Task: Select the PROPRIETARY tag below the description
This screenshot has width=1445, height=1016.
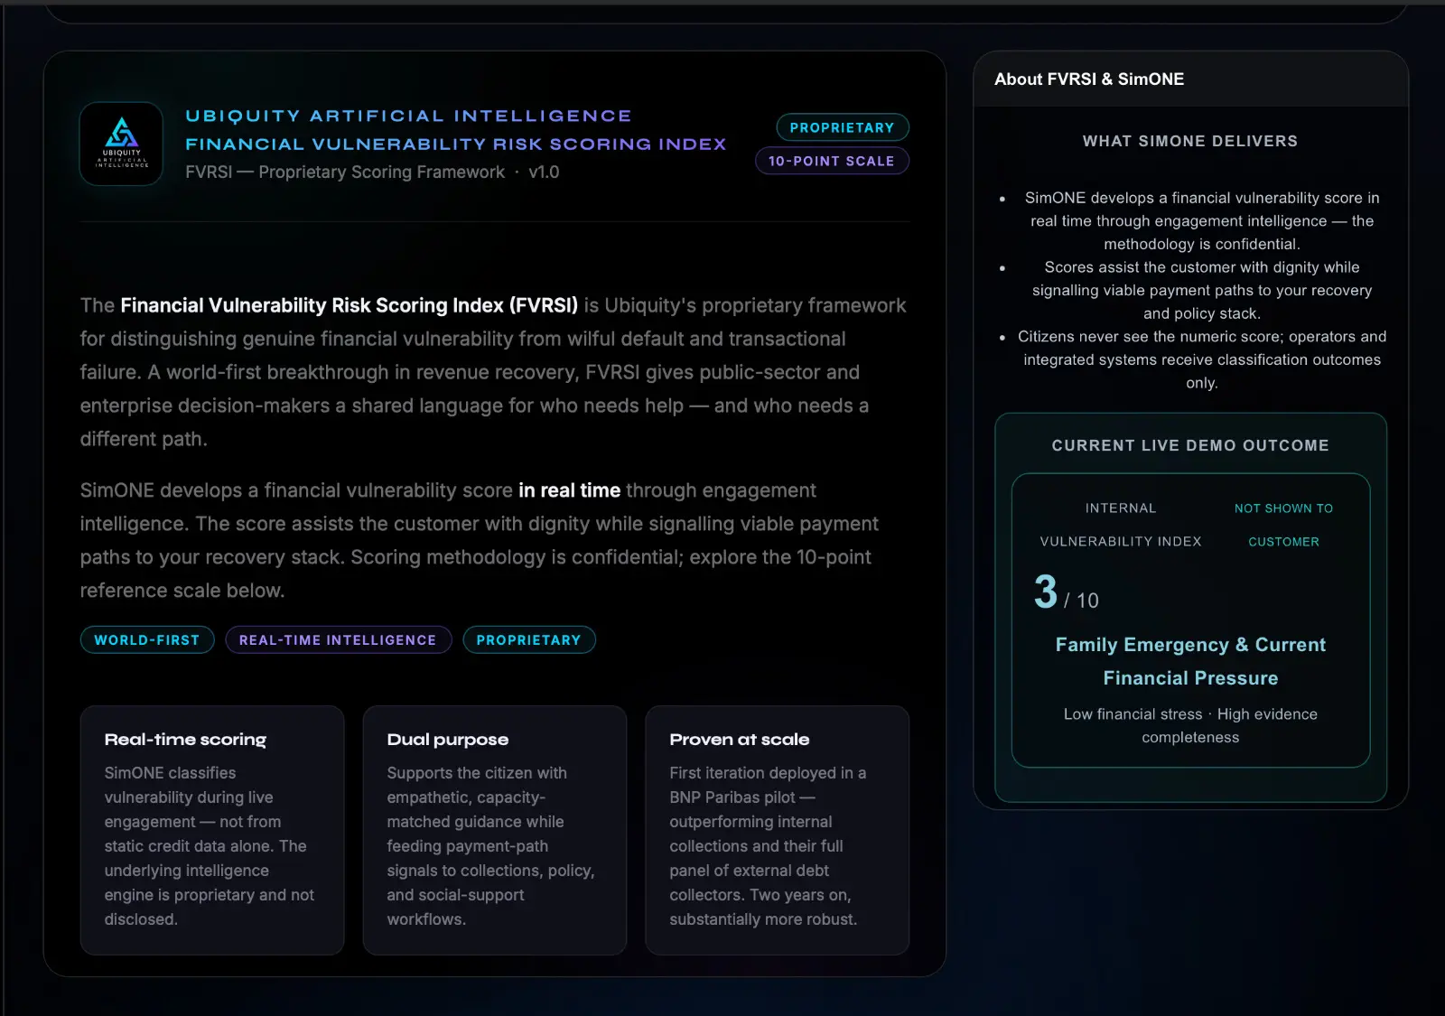Action: click(x=528, y=639)
